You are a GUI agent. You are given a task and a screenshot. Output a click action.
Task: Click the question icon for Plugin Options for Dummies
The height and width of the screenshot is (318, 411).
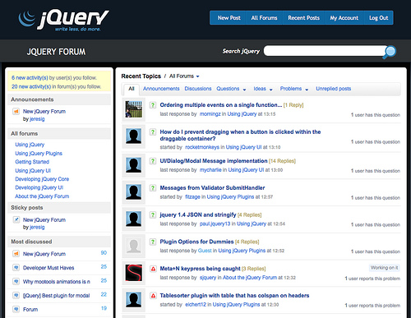(x=153, y=242)
